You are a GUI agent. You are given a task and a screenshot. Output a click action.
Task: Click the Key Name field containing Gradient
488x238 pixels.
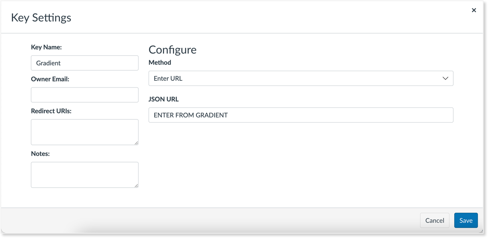[x=84, y=63]
